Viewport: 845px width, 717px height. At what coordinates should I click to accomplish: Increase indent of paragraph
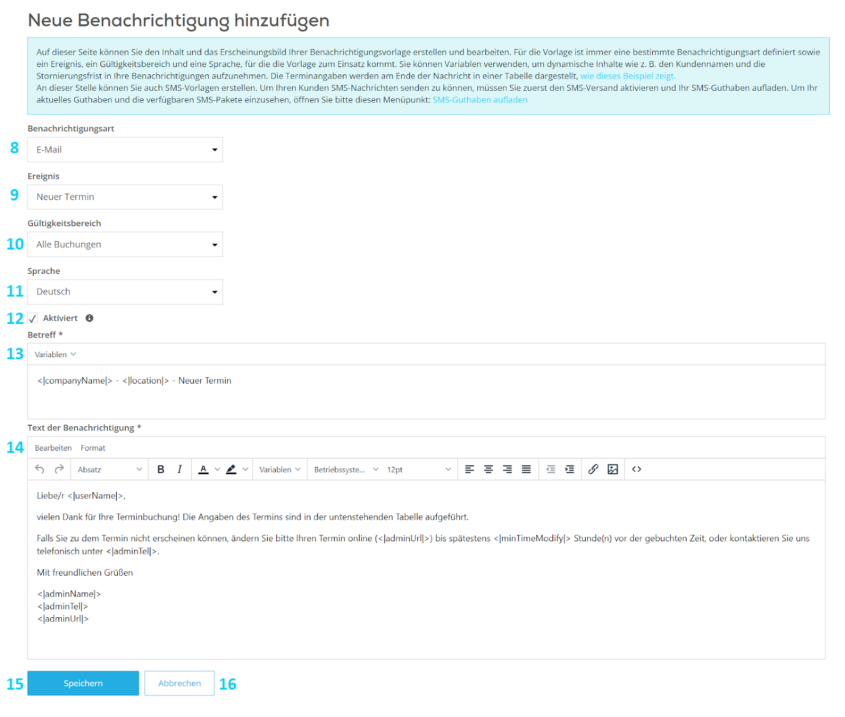click(569, 469)
